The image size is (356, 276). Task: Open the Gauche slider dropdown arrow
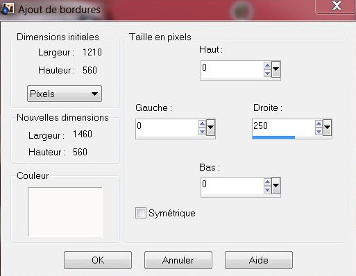(210, 128)
